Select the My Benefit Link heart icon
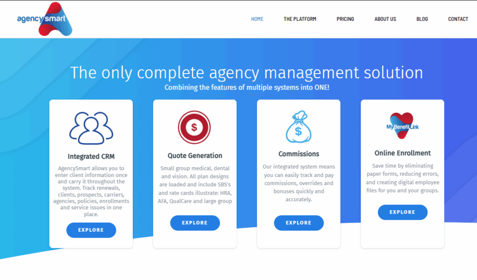The height and width of the screenshot is (280, 477). point(402,125)
